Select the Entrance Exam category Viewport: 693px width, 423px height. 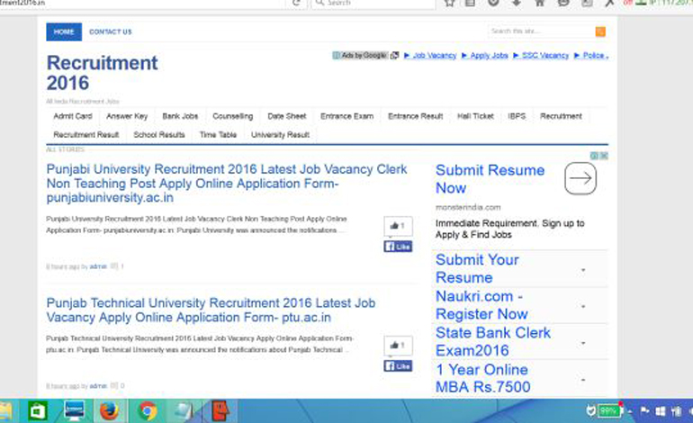pyautogui.click(x=346, y=116)
